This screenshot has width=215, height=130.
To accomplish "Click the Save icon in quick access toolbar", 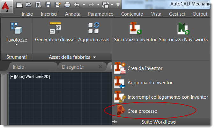I will pos(48,5).
